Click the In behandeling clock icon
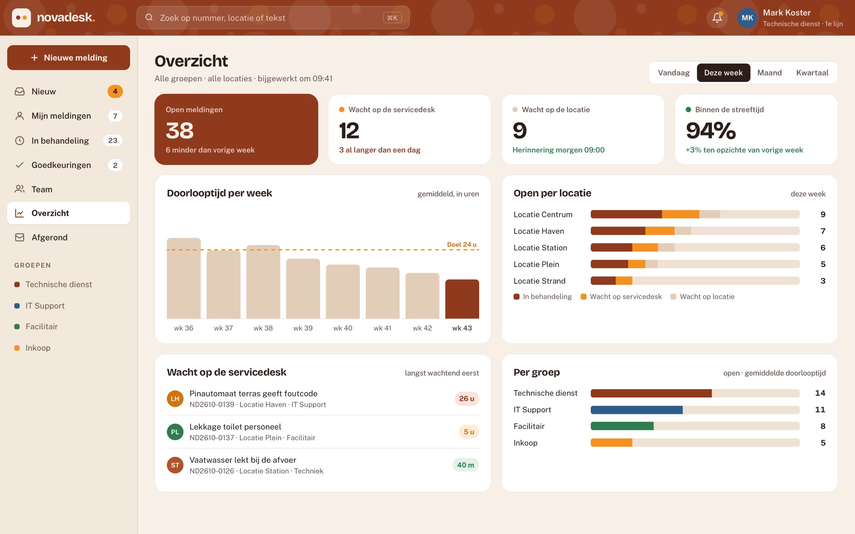The height and width of the screenshot is (534, 855). (20, 141)
